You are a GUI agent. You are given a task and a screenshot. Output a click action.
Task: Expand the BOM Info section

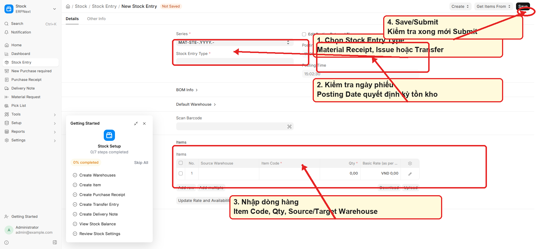pyautogui.click(x=187, y=90)
